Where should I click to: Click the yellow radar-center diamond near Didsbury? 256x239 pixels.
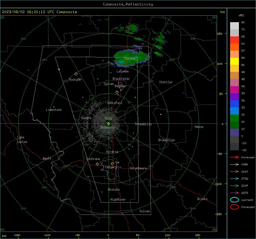108,124
